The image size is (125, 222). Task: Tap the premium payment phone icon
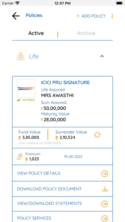(x=20, y=157)
